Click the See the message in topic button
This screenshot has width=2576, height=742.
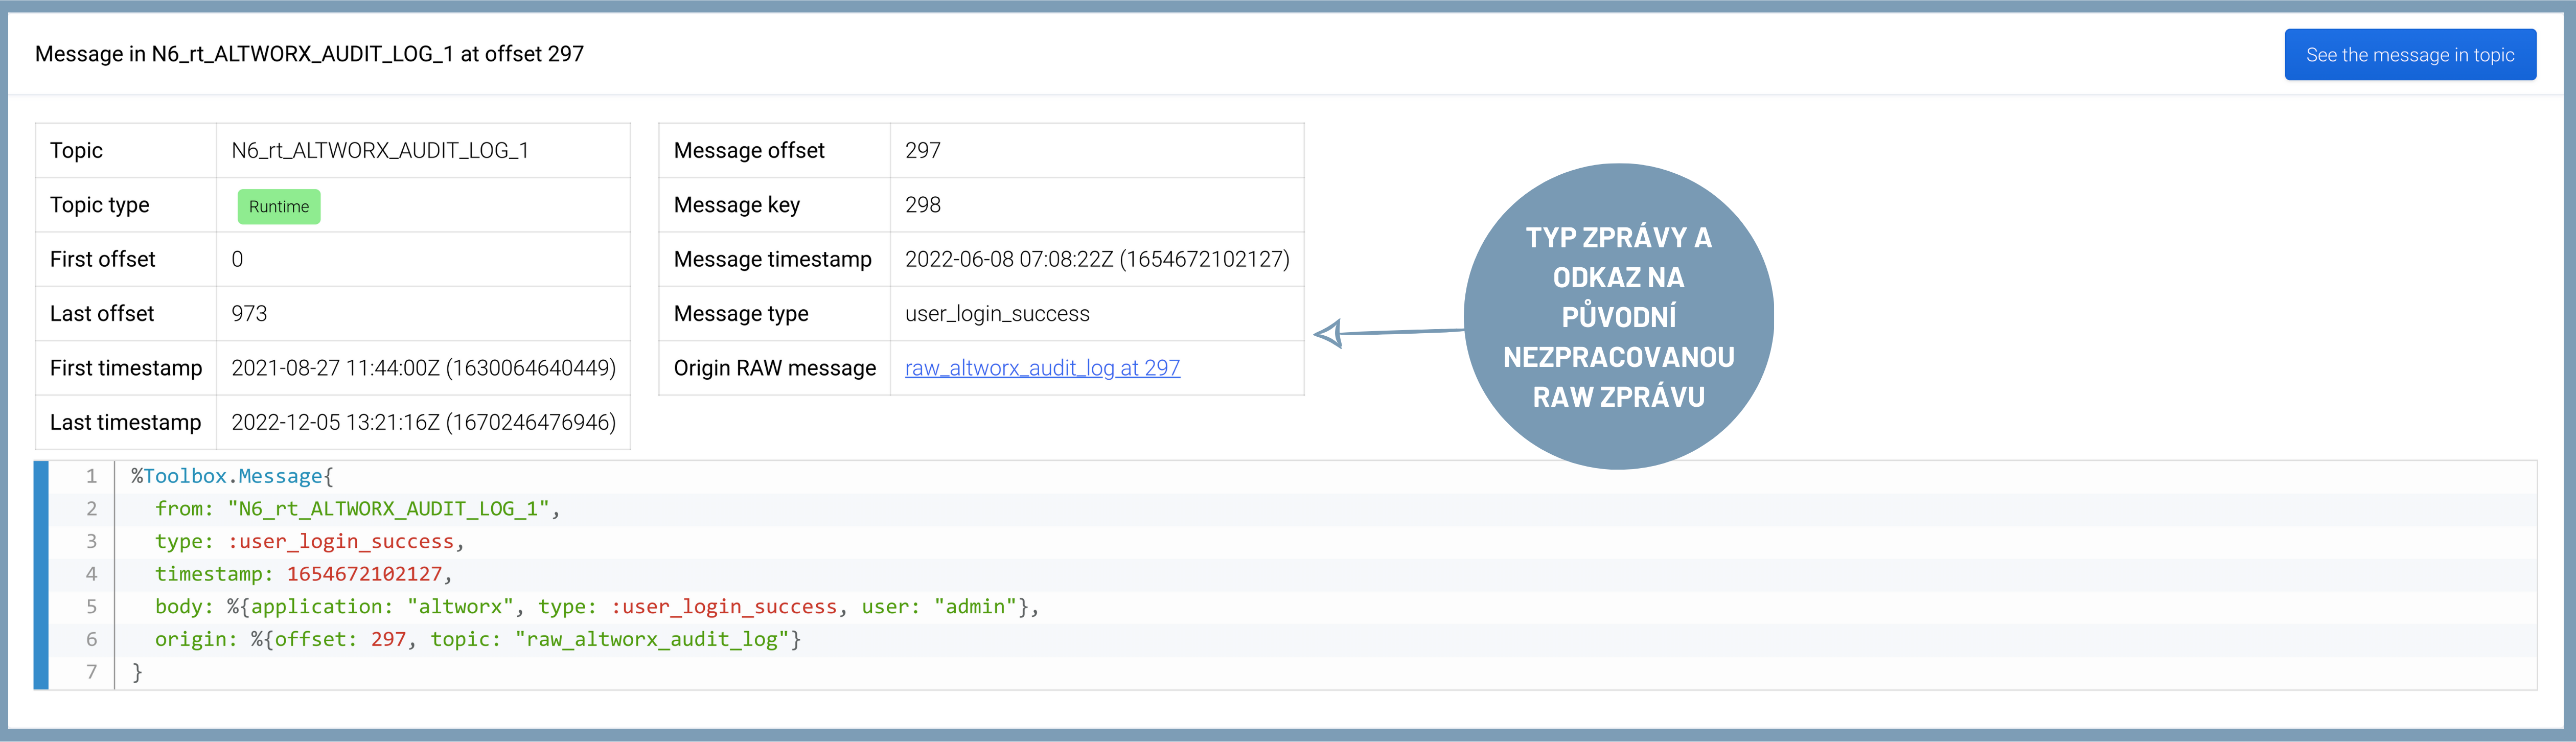point(2409,55)
